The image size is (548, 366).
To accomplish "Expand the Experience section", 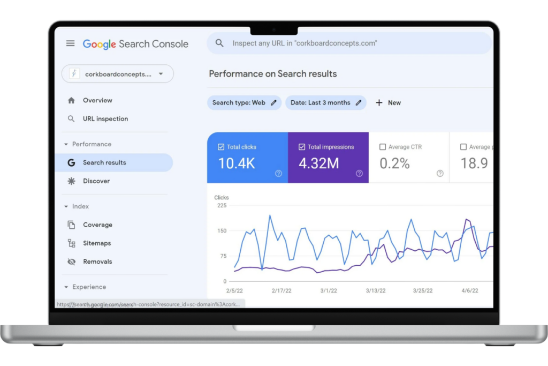I will tap(65, 287).
